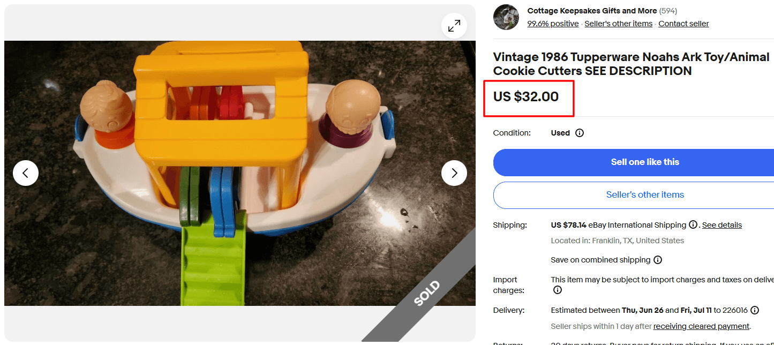Open the receiving cleared payment link

pyautogui.click(x=701, y=326)
